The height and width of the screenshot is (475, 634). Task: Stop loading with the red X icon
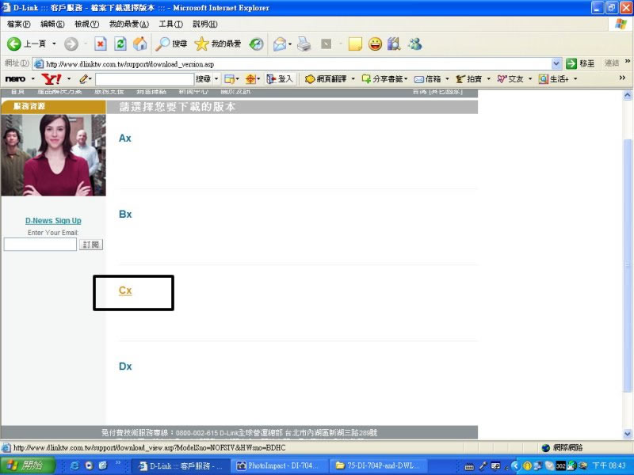[x=101, y=44]
